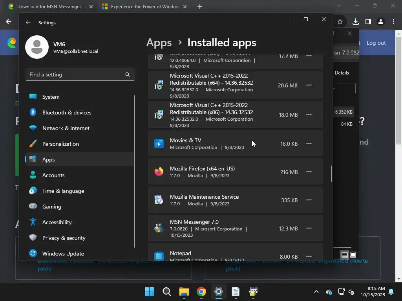This screenshot has width=402, height=301.
Task: Open Google Chrome from taskbar
Action: [201, 292]
